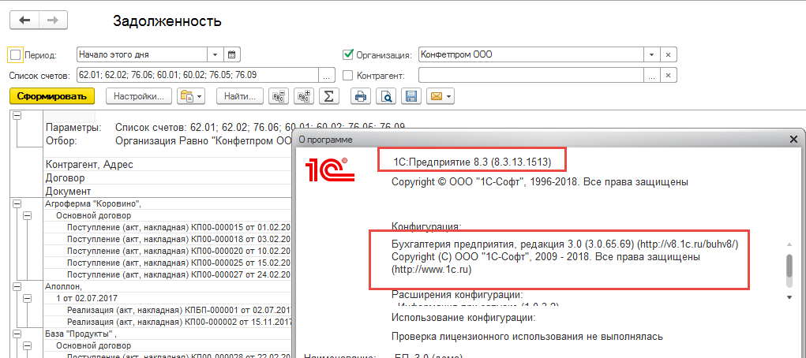The width and height of the screenshot is (806, 358).
Task: Collapse the report header group
Action: 17,116
